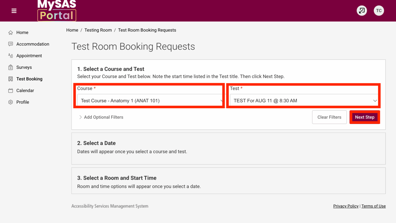
Task: Select the Test Booking building icon
Action: click(x=10, y=79)
